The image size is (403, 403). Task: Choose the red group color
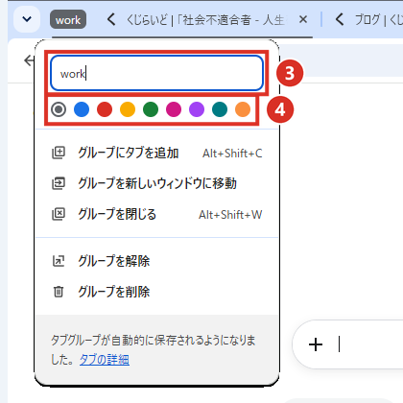pos(105,109)
